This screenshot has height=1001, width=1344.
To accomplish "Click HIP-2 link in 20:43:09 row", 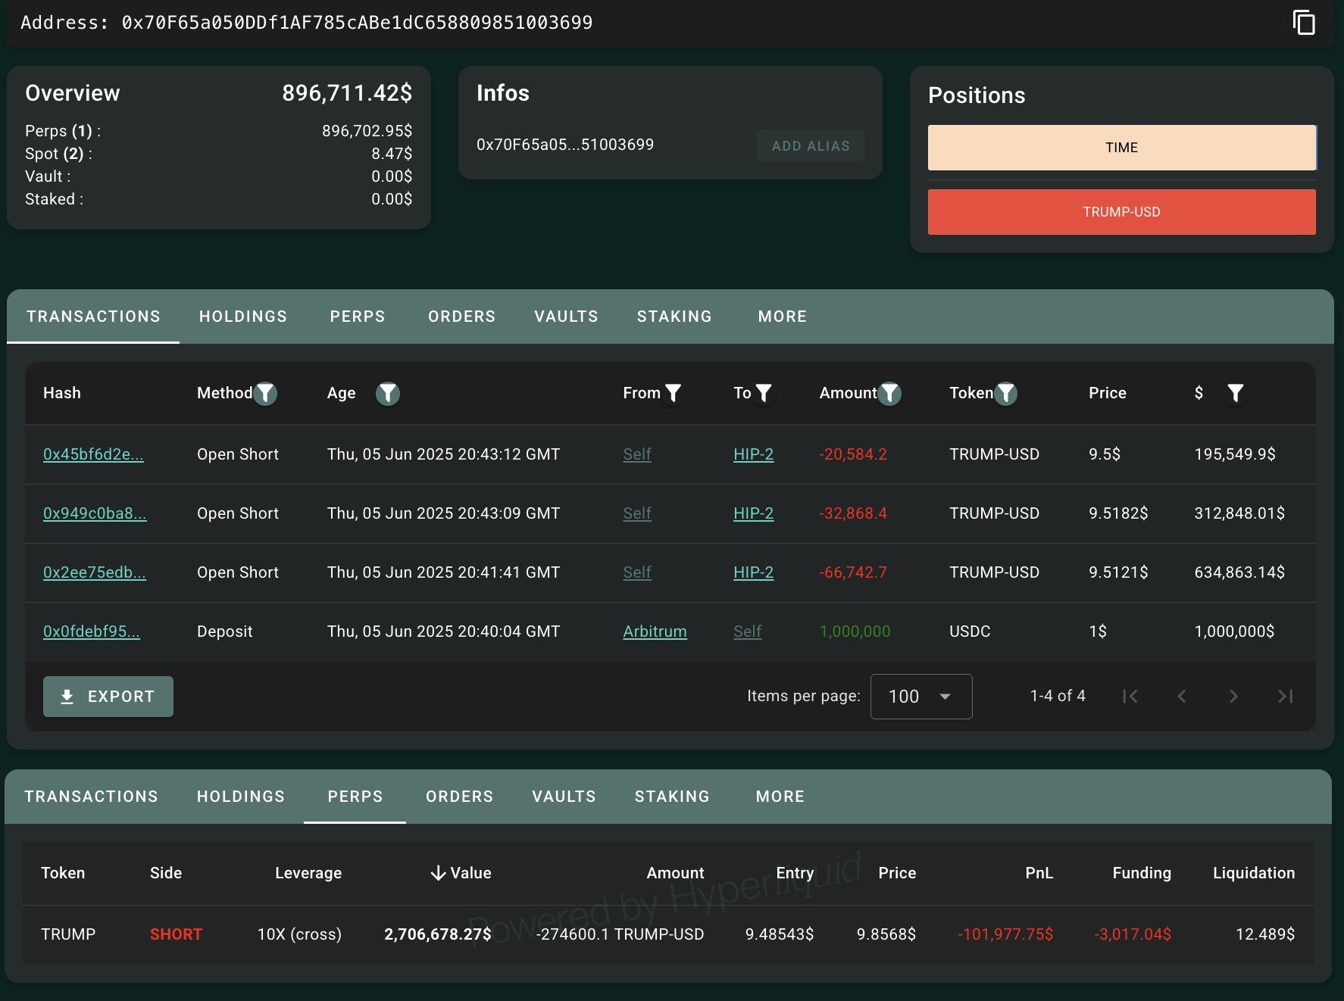I will point(753,513).
